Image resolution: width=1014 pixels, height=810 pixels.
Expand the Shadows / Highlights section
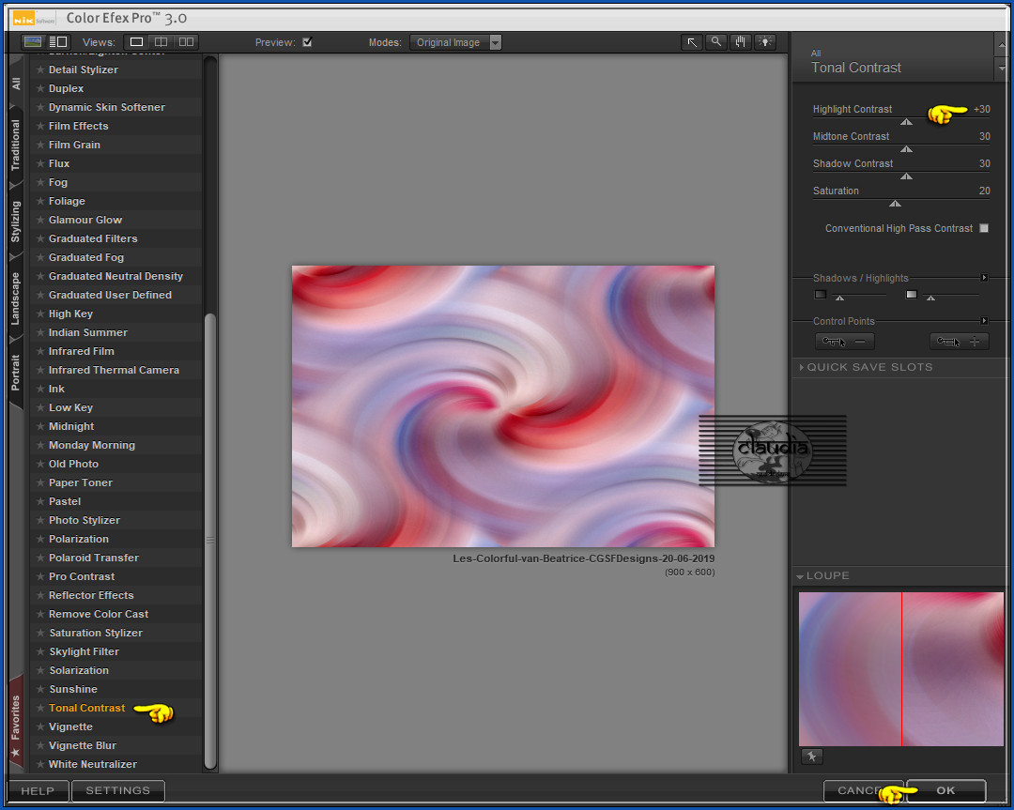tap(984, 278)
